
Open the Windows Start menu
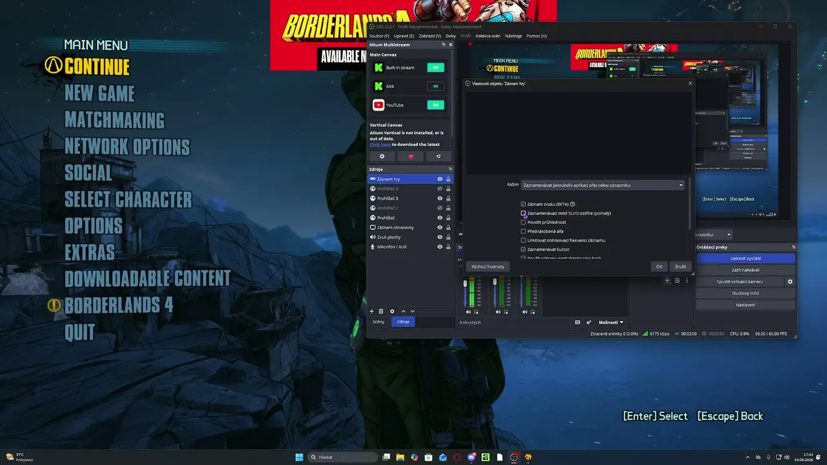click(x=299, y=457)
